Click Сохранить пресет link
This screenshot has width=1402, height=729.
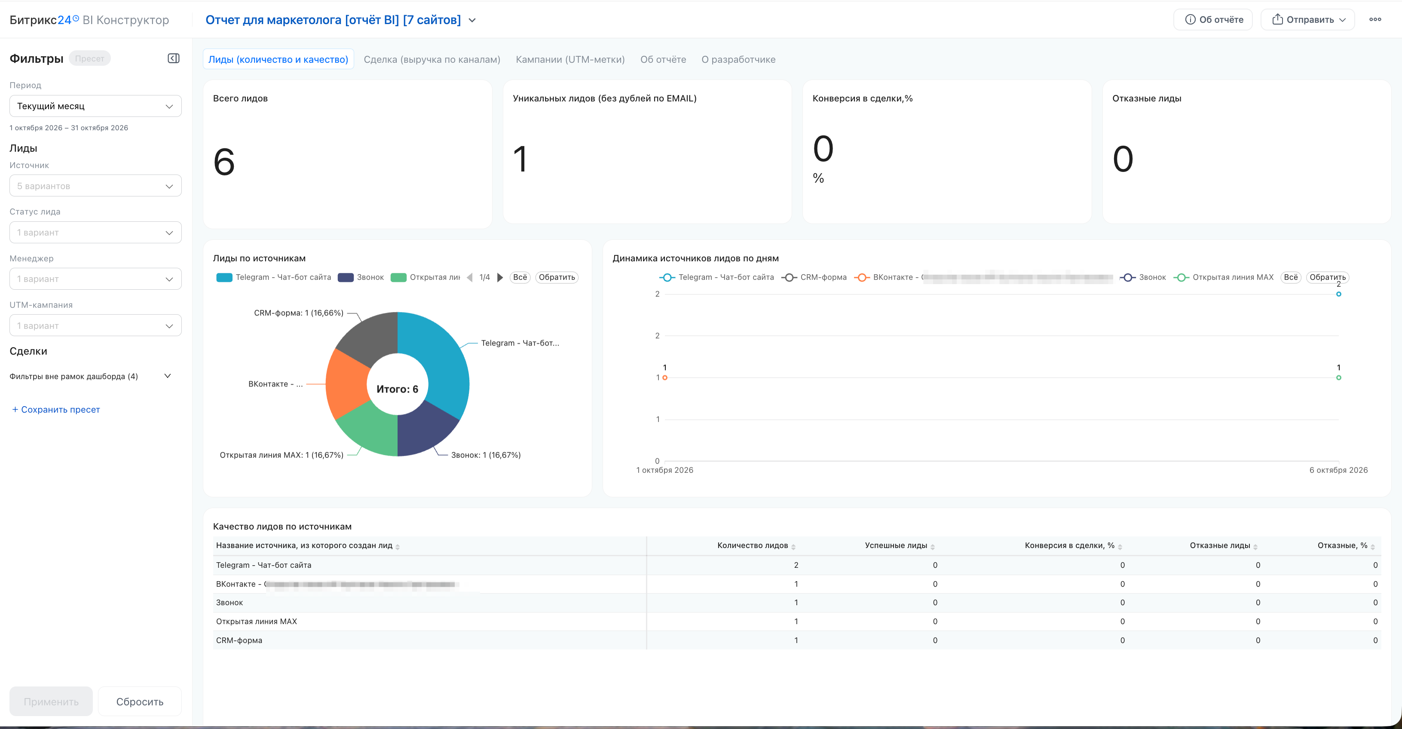tap(55, 409)
